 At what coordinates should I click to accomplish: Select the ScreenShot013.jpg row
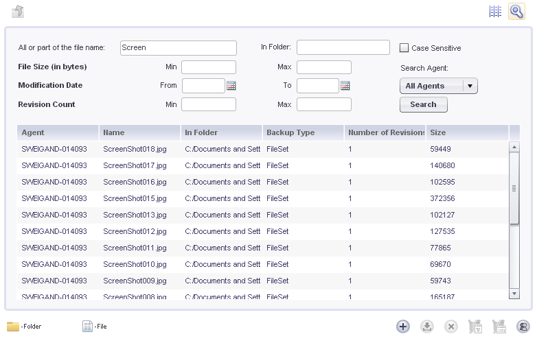coord(263,215)
